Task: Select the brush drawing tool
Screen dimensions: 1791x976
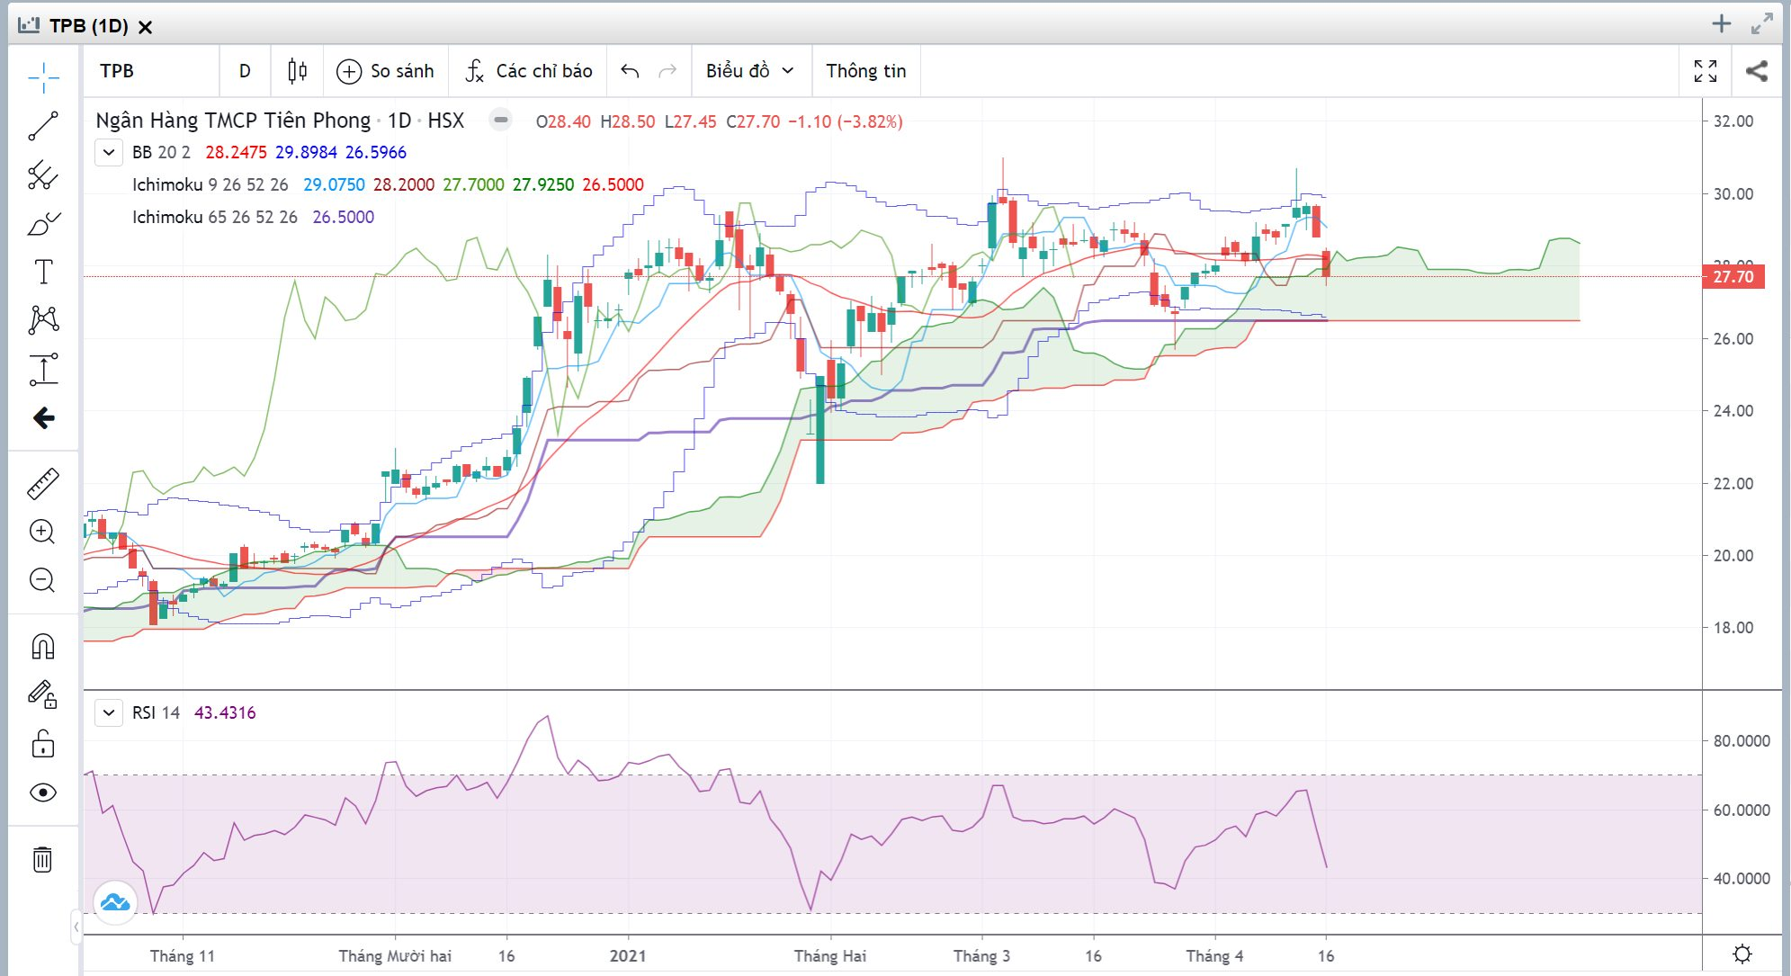Action: [x=42, y=223]
